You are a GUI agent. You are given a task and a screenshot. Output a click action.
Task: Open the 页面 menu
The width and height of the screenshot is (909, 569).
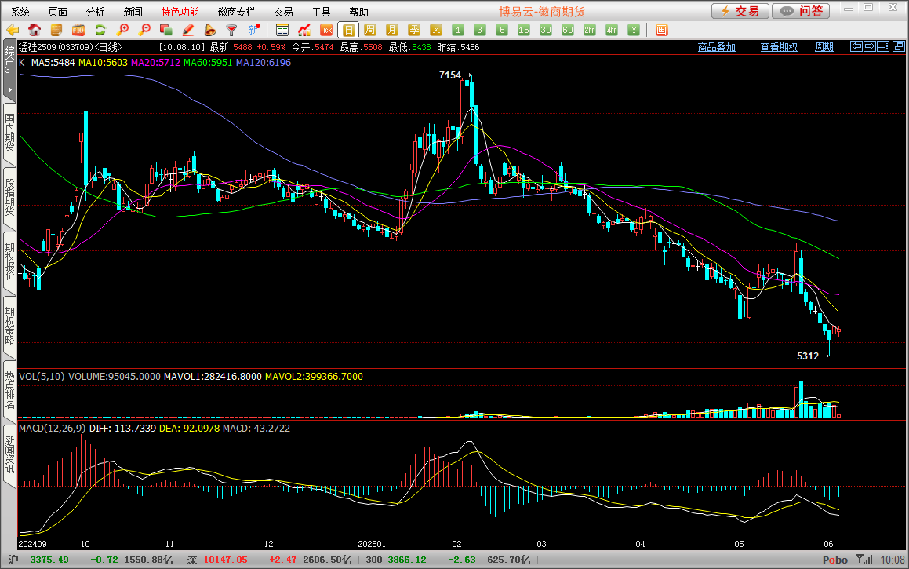click(57, 12)
